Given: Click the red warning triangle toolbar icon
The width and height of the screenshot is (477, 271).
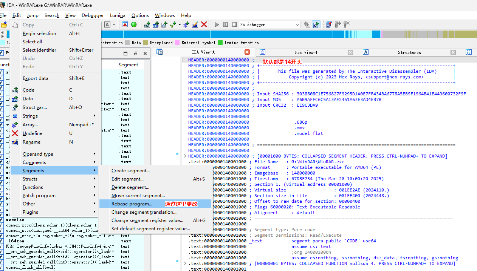Looking at the screenshot, I should [125, 24].
